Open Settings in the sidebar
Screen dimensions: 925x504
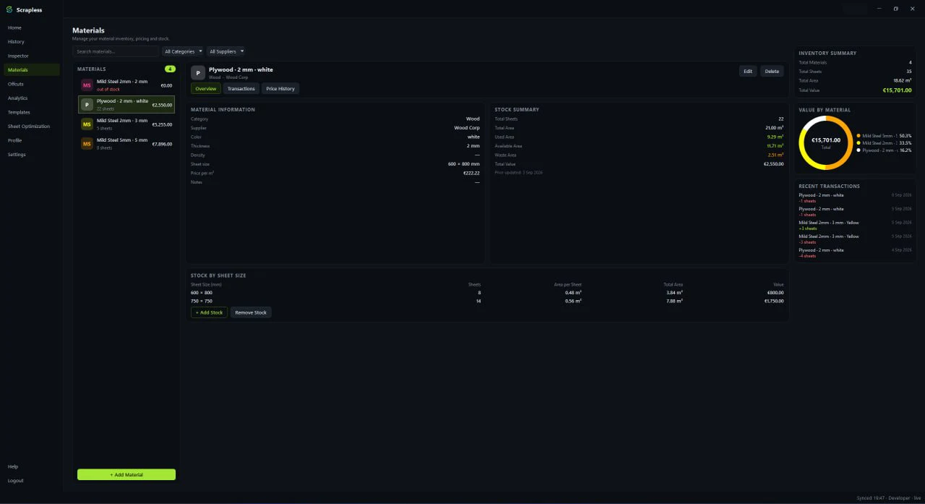pyautogui.click(x=32, y=155)
